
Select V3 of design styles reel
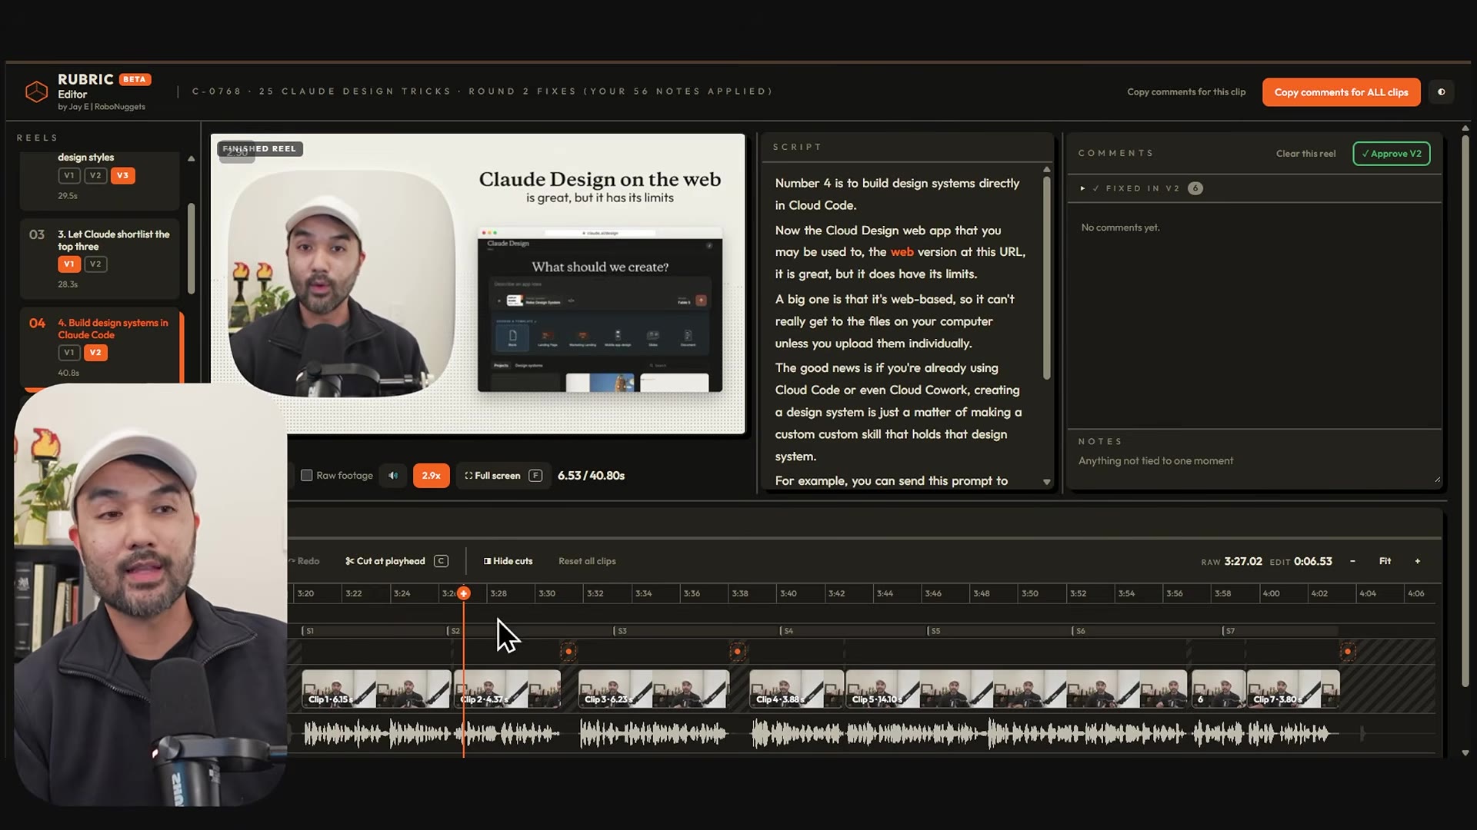click(122, 175)
